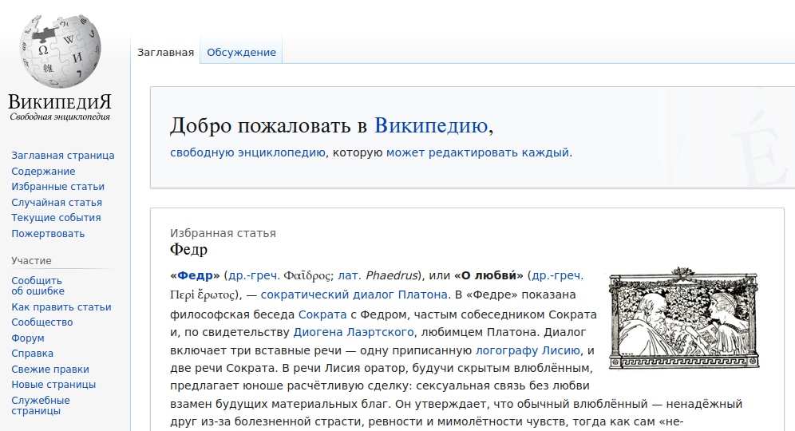View Свежие правки recent changes
Screen dimensions: 795x431
tap(50, 370)
